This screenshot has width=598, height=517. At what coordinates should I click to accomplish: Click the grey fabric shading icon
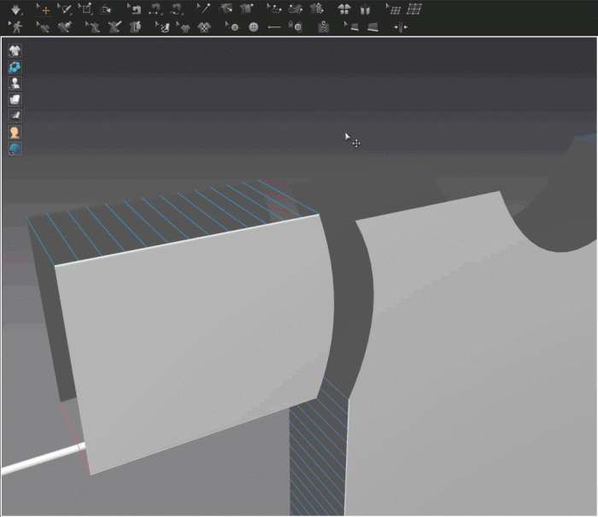(15, 116)
